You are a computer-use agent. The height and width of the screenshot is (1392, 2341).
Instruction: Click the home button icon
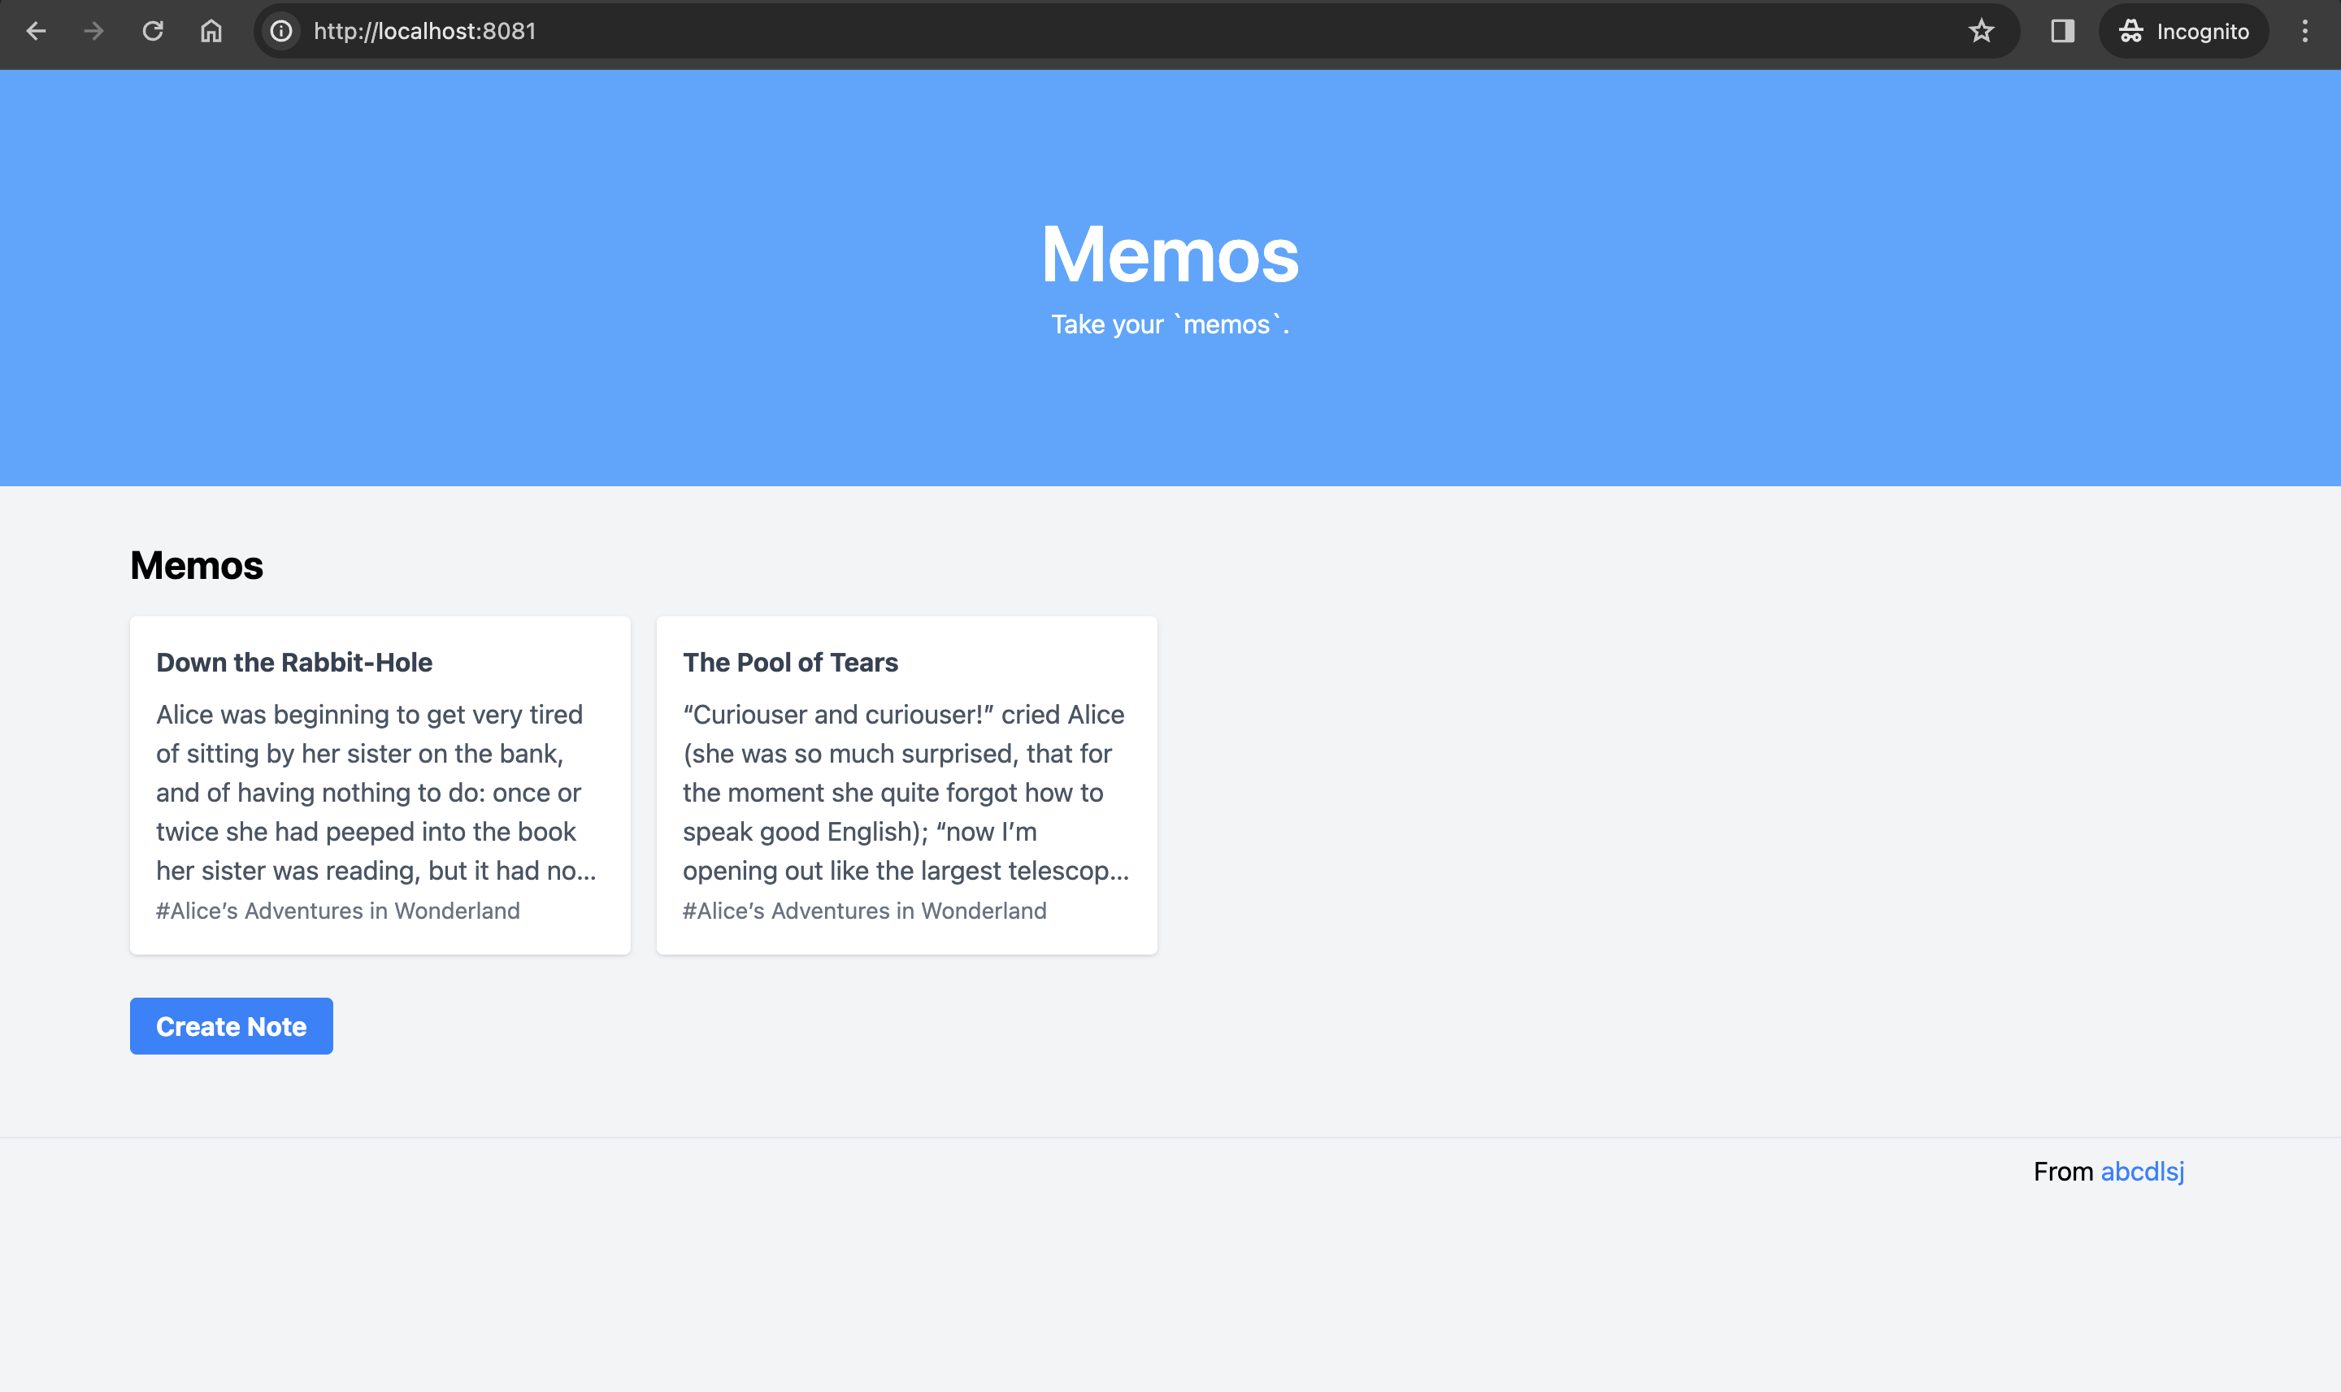click(211, 30)
